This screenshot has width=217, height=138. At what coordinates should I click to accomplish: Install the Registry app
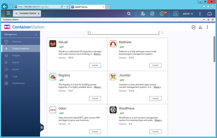click(x=95, y=99)
